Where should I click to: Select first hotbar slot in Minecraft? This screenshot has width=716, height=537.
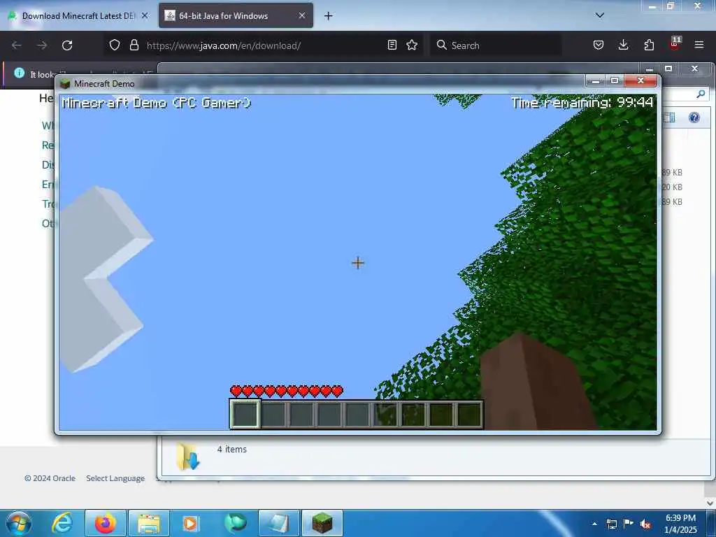click(x=245, y=414)
